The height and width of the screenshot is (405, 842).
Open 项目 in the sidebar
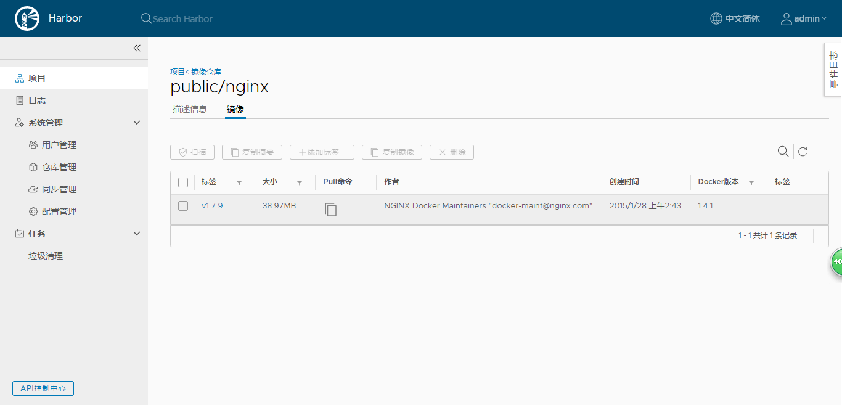click(74, 78)
